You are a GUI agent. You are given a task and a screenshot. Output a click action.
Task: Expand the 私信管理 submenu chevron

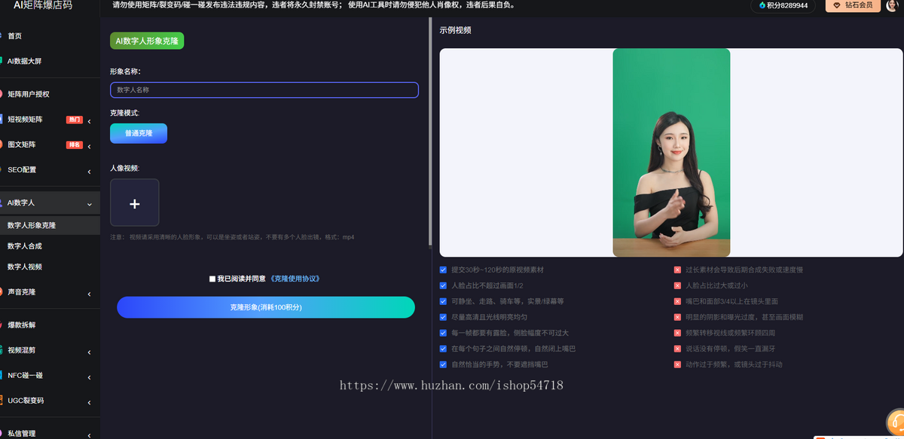[90, 434]
